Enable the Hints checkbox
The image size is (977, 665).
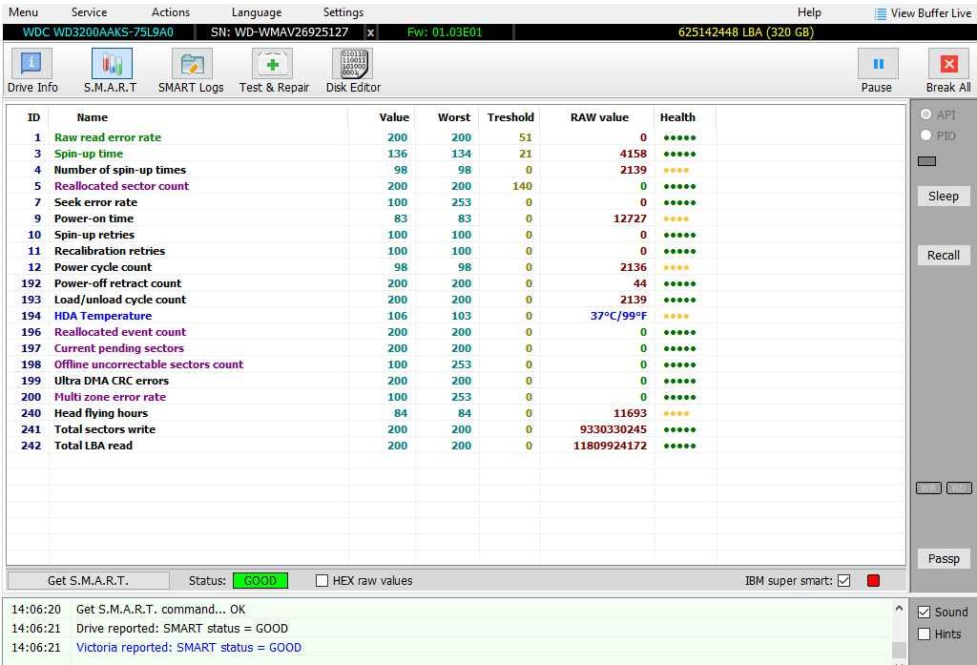924,634
